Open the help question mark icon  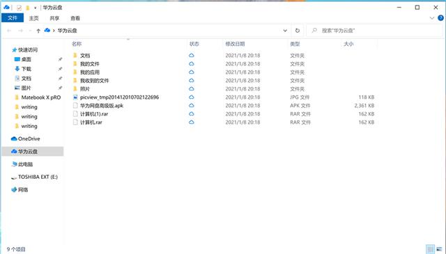pyautogui.click(x=440, y=18)
